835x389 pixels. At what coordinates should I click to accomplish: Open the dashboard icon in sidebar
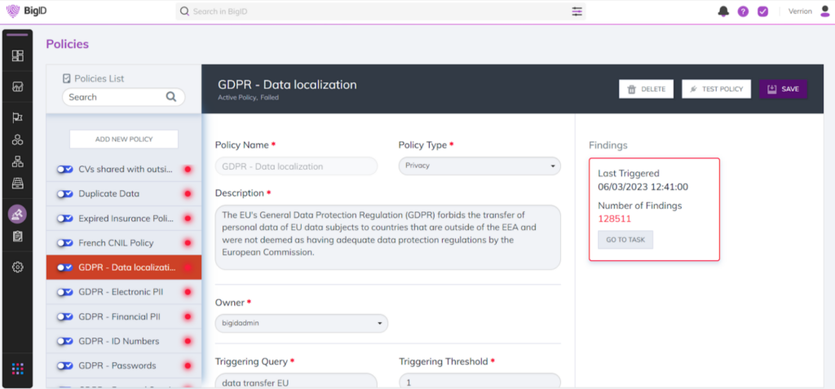point(18,56)
